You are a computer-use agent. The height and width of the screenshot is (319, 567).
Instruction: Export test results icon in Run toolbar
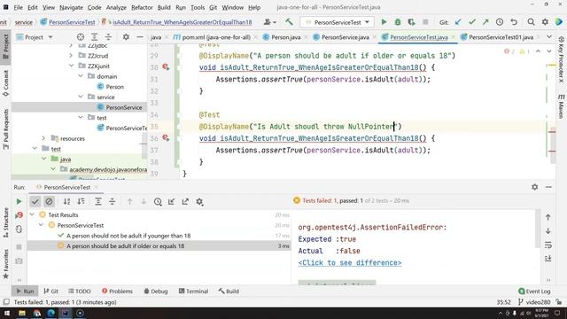[185, 201]
